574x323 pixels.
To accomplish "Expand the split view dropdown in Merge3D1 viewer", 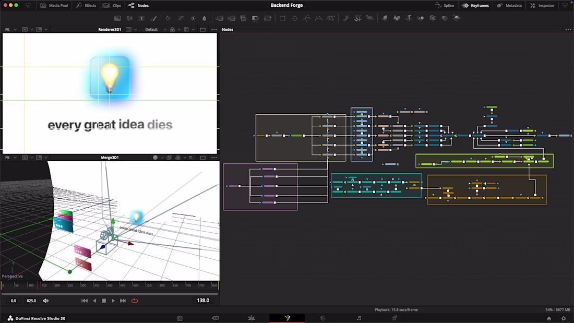I will point(46,158).
